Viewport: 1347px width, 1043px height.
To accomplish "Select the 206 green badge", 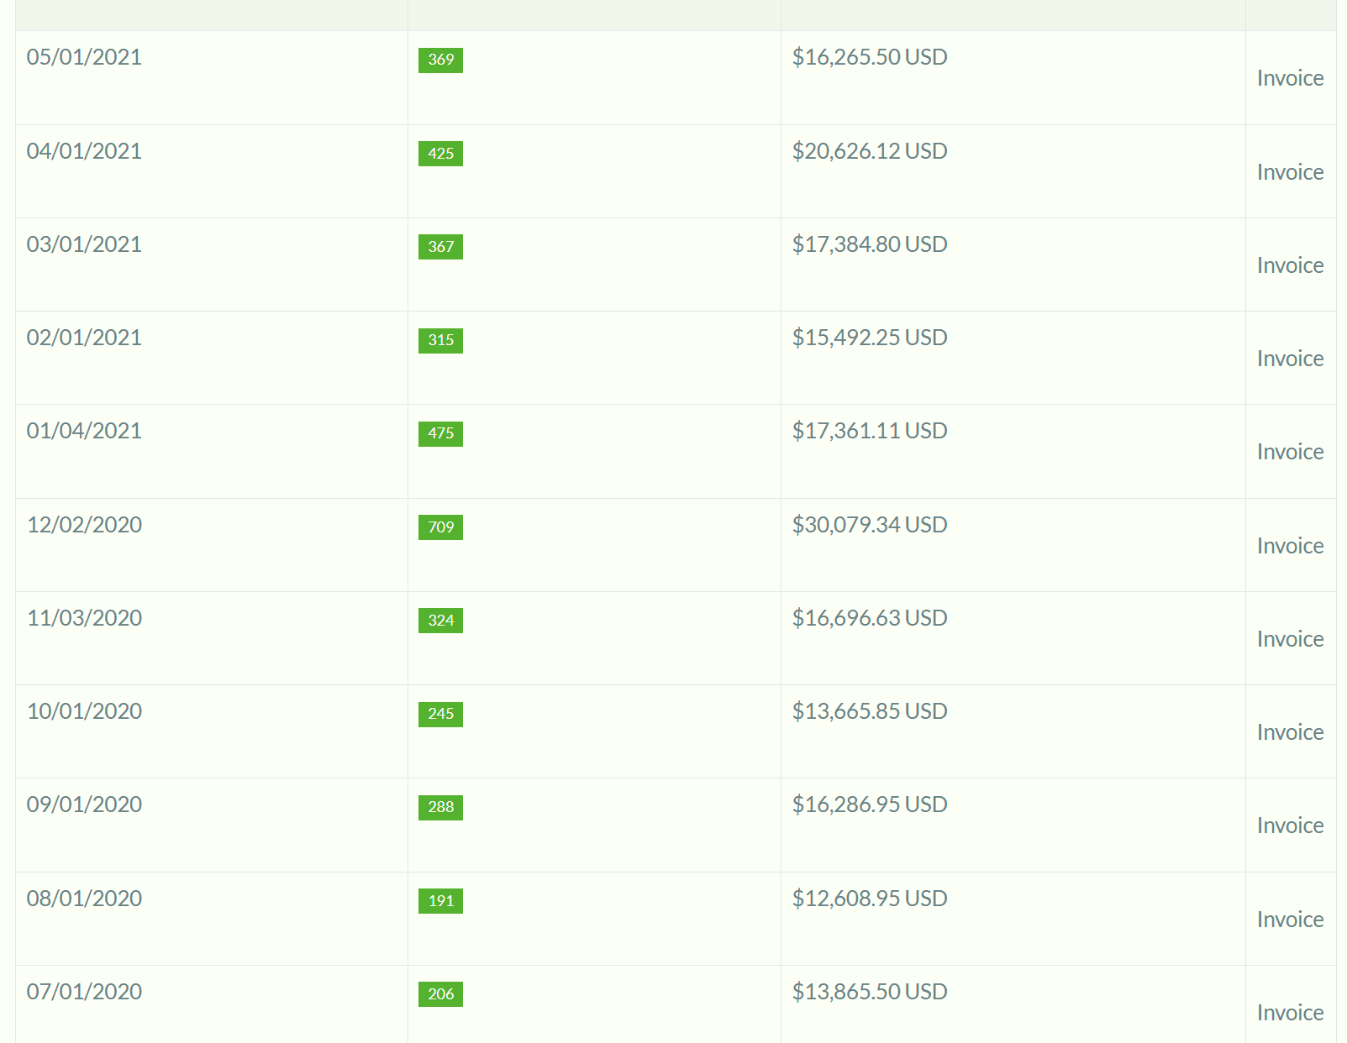I will click(440, 994).
